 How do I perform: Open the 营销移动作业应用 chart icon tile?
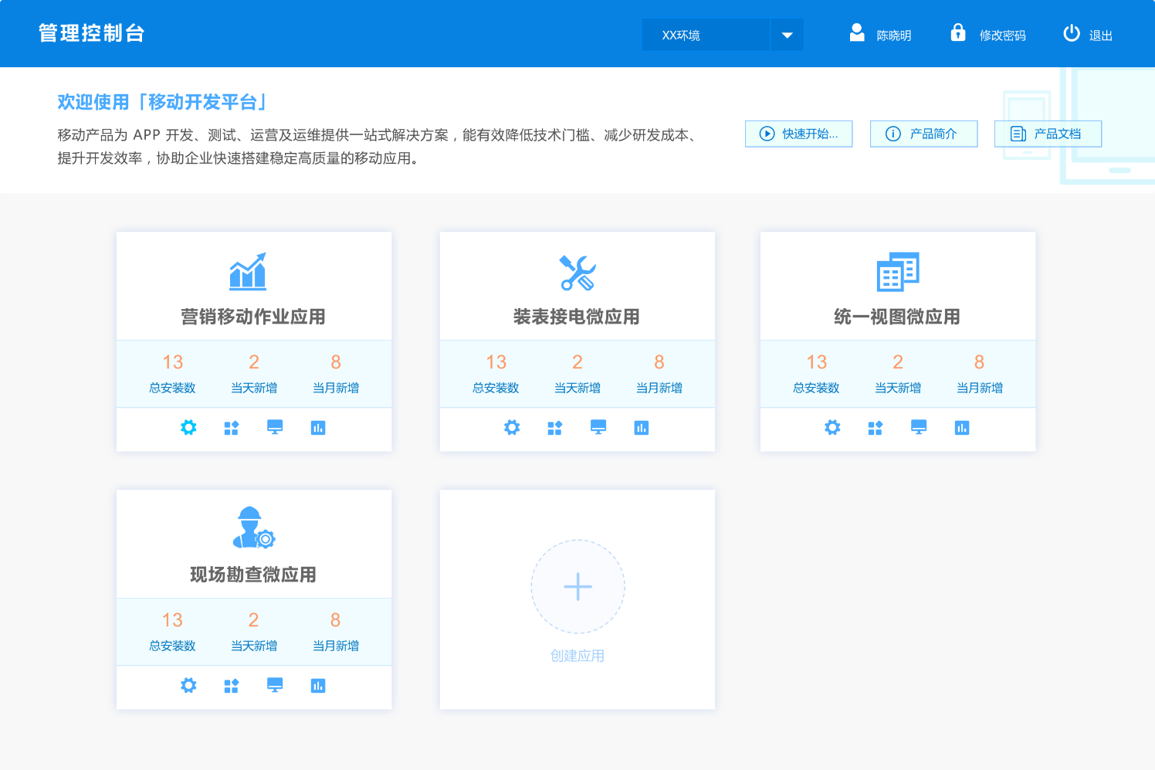(248, 272)
